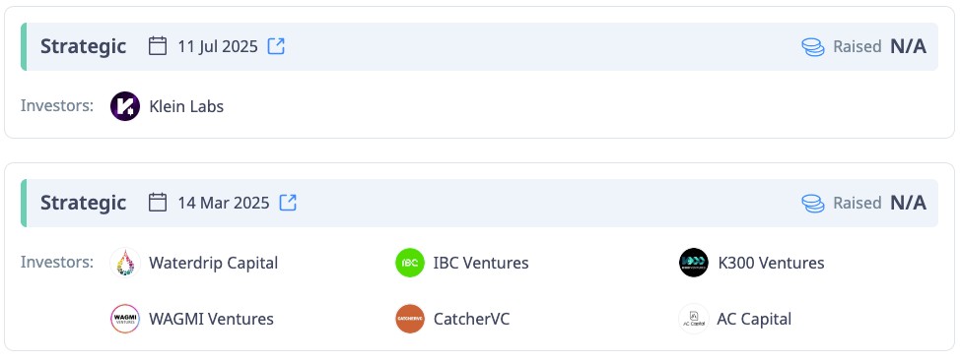The width and height of the screenshot is (960, 361).
Task: Click coins icon in July round header
Action: pos(813,47)
